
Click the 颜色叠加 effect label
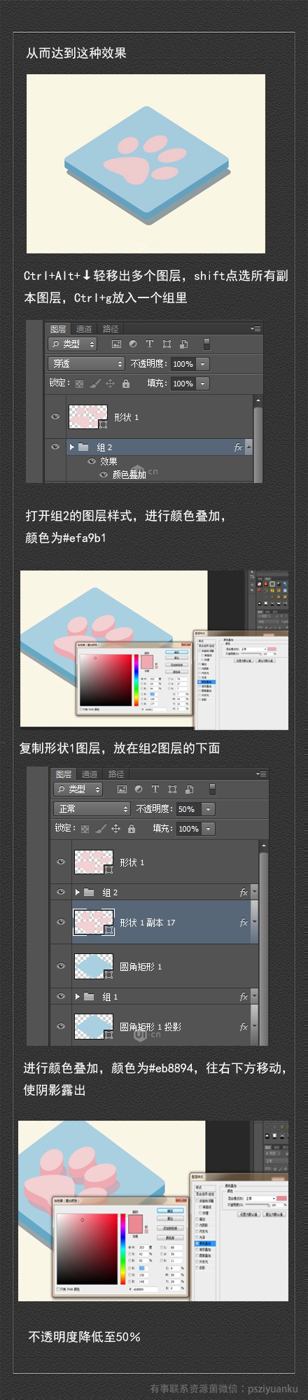[129, 475]
